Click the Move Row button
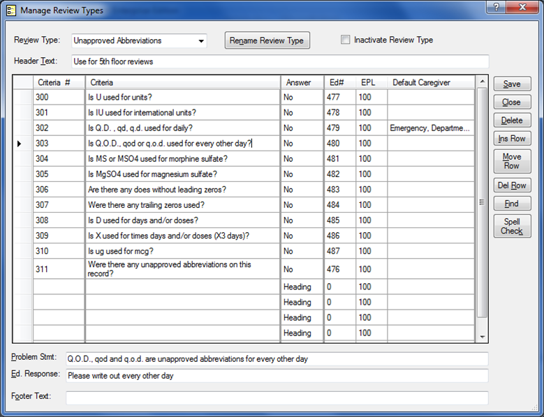The height and width of the screenshot is (417, 544). point(512,161)
